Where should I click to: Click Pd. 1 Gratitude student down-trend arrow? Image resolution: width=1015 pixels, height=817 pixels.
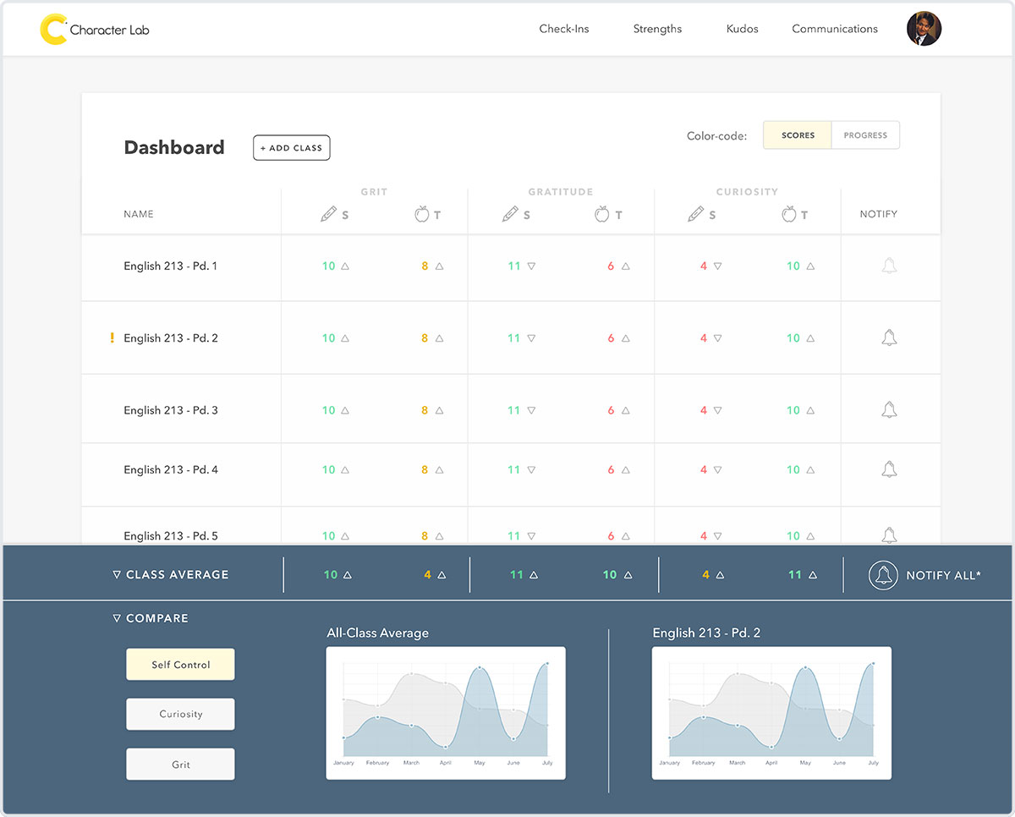pos(531,266)
